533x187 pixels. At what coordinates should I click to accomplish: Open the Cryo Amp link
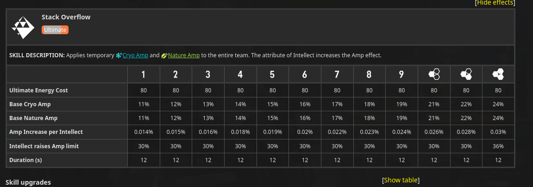coord(135,55)
